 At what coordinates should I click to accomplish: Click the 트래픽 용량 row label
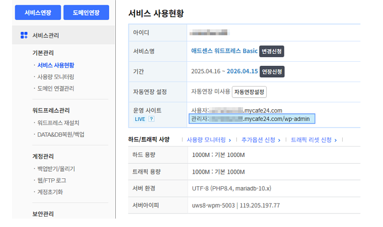[146, 172]
